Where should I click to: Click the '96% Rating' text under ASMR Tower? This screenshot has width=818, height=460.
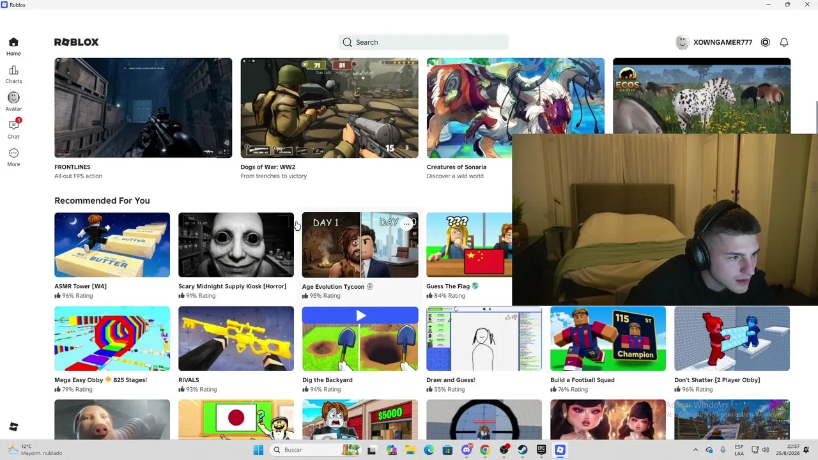[77, 296]
